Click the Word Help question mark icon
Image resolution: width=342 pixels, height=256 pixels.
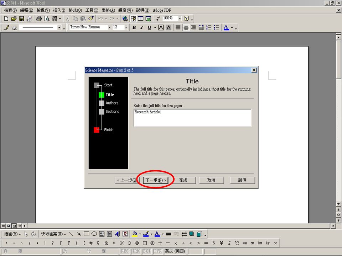click(x=186, y=18)
